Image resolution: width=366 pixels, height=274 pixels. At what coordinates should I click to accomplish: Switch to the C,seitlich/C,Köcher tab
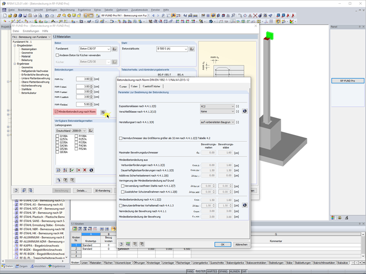(151, 86)
